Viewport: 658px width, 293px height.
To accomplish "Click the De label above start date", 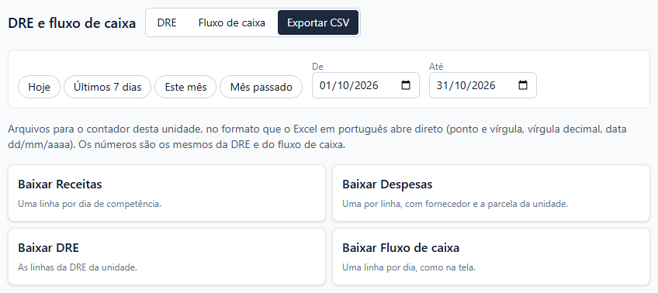I will [x=317, y=66].
